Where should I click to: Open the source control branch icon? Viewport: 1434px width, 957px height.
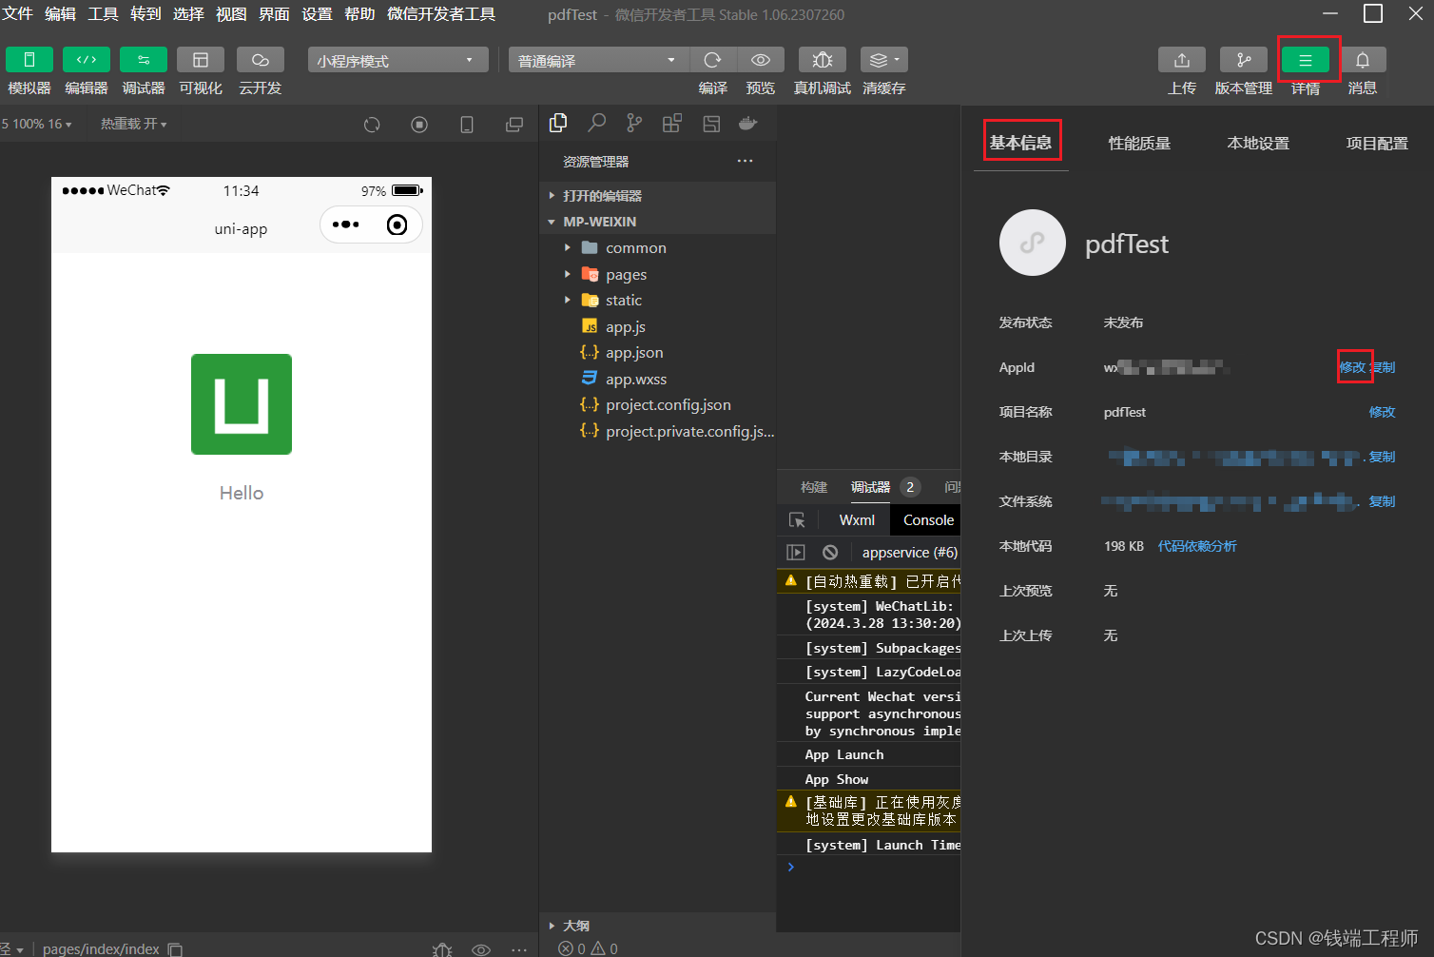click(x=634, y=123)
